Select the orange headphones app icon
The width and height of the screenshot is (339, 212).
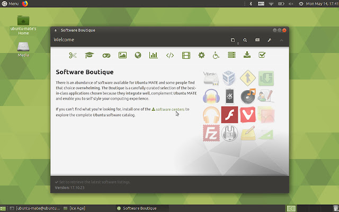coord(211,114)
